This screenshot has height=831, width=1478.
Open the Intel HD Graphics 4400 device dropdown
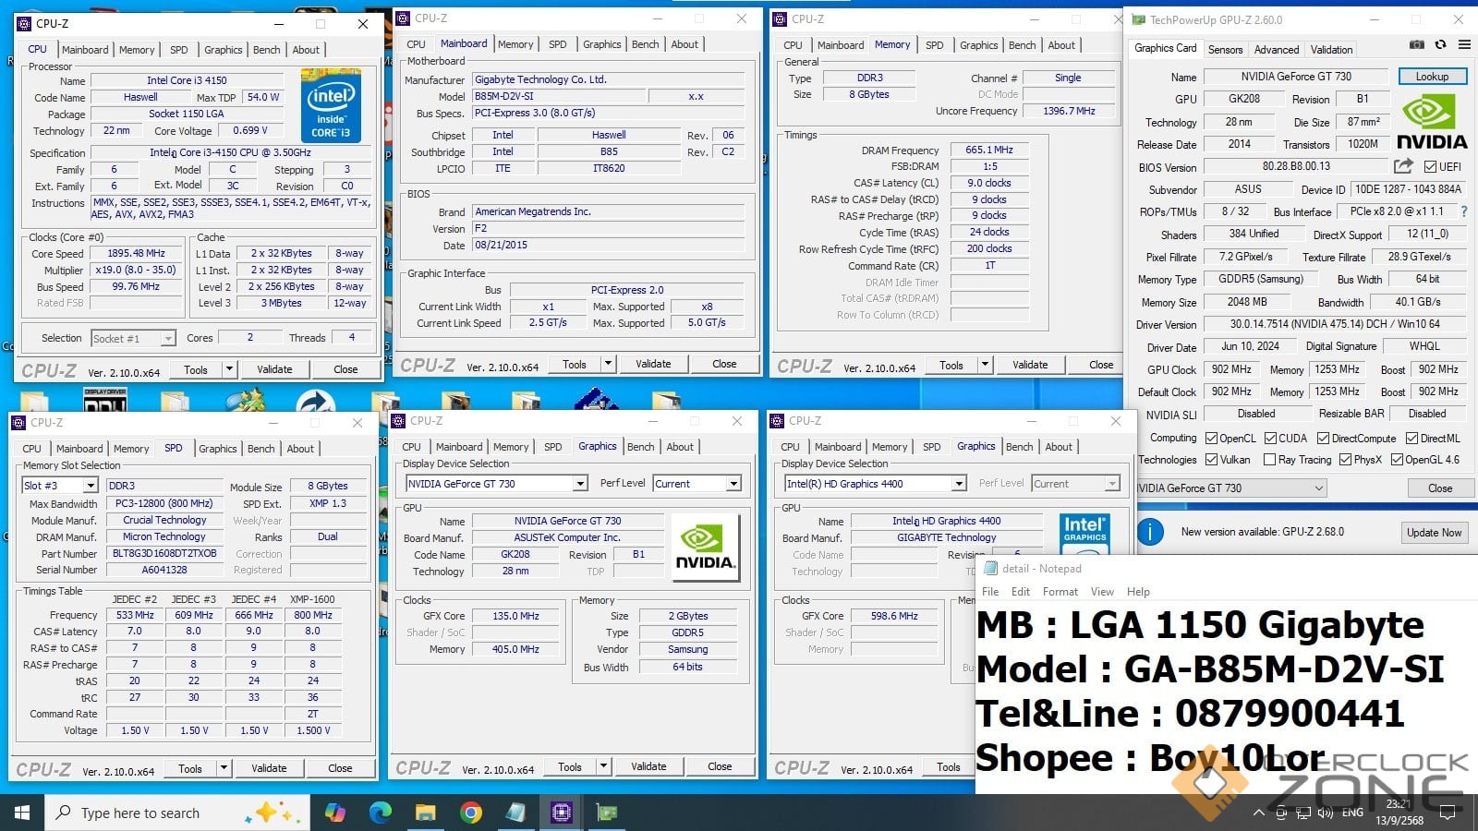874,484
